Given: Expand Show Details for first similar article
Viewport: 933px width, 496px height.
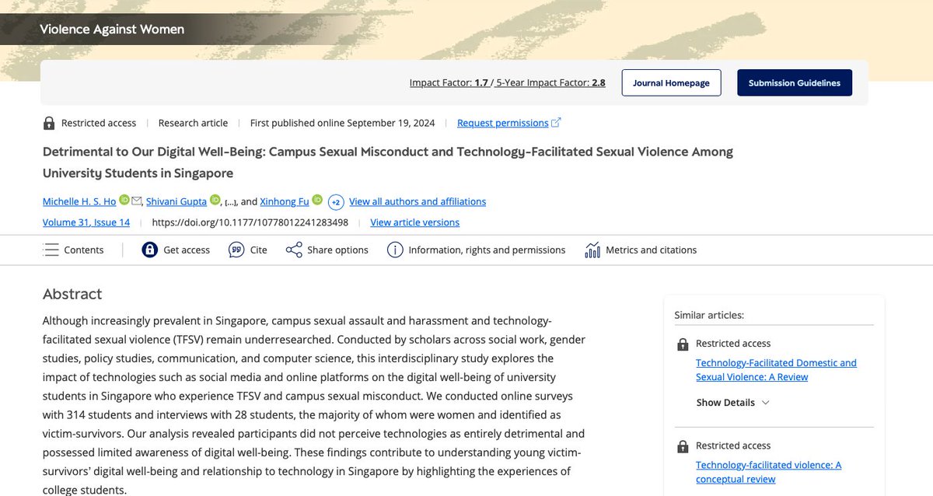Looking at the screenshot, I should point(733,403).
